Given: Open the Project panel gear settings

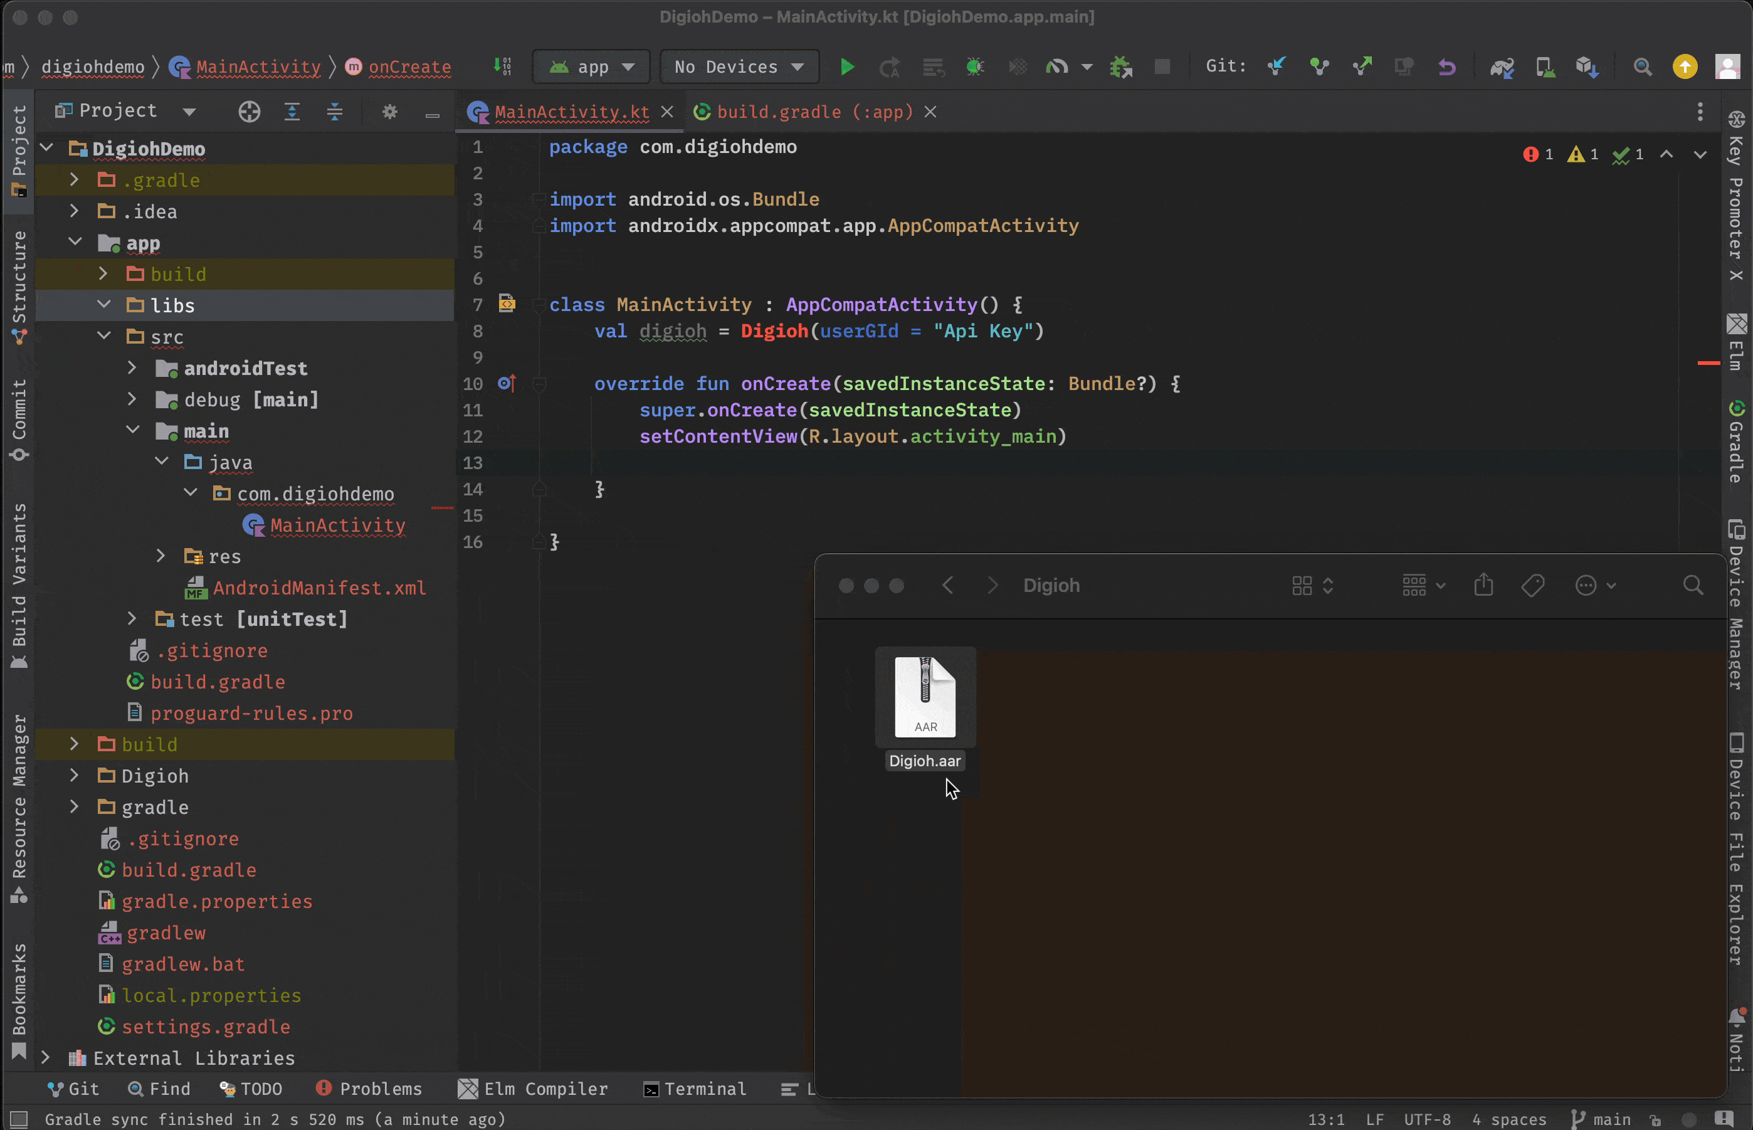Looking at the screenshot, I should [389, 112].
